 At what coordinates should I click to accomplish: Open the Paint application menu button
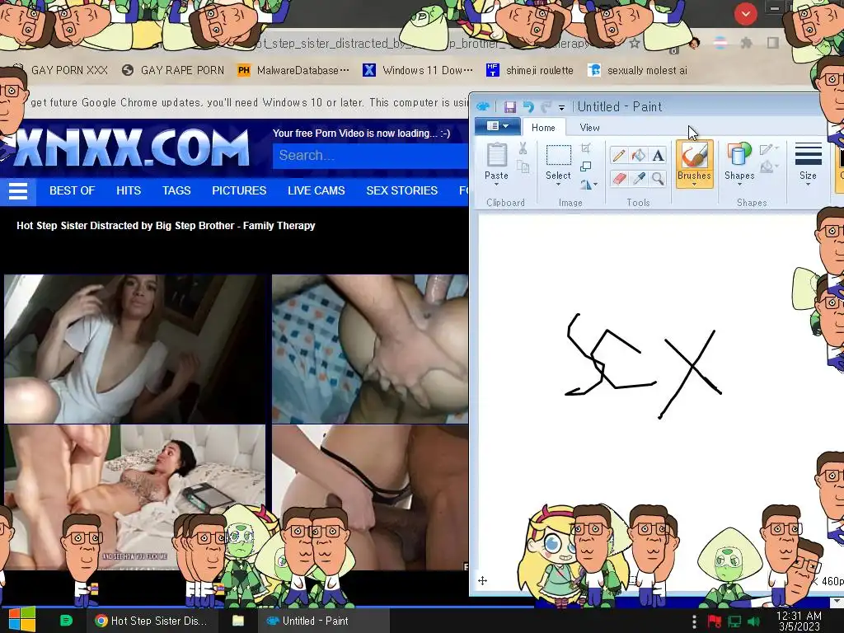point(497,126)
